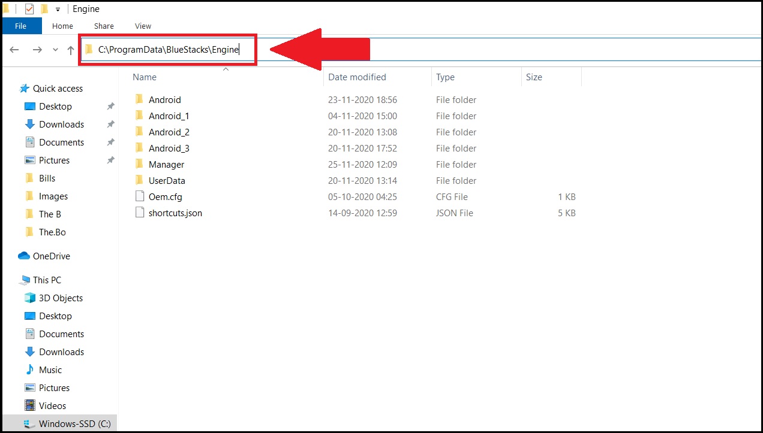Select the Android_2 folder icon
This screenshot has height=433, width=763.
tap(139, 132)
